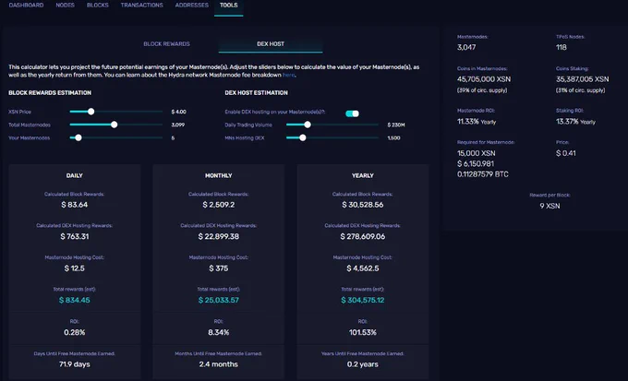Click yearly total rewards $ 304,575.12
This screenshot has height=381, width=628.
[x=363, y=300]
